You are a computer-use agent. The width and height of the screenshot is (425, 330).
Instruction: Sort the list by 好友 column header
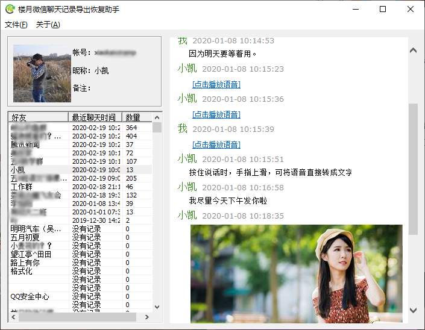(x=38, y=117)
